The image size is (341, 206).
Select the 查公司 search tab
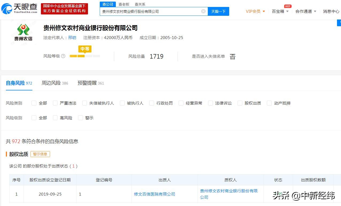[108, 4]
